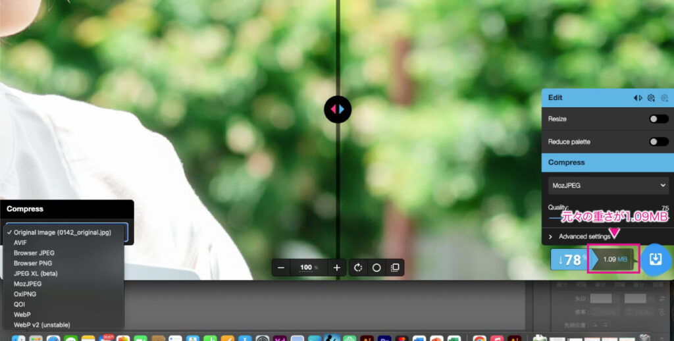674x341 pixels.
Task: Choose OxiPNG from the list
Action: click(25, 294)
